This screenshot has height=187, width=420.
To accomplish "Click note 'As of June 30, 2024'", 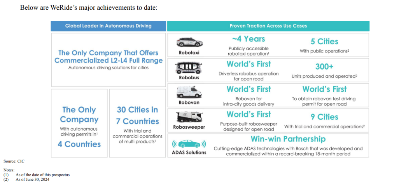I will point(32,180).
